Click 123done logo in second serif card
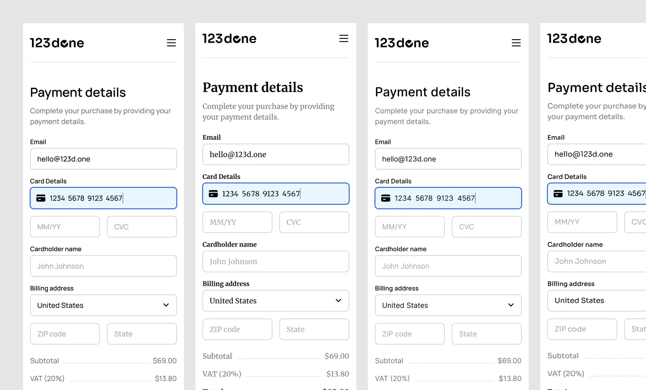The image size is (646, 390). (229, 38)
